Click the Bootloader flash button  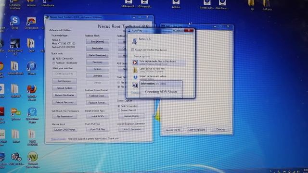coord(97,48)
